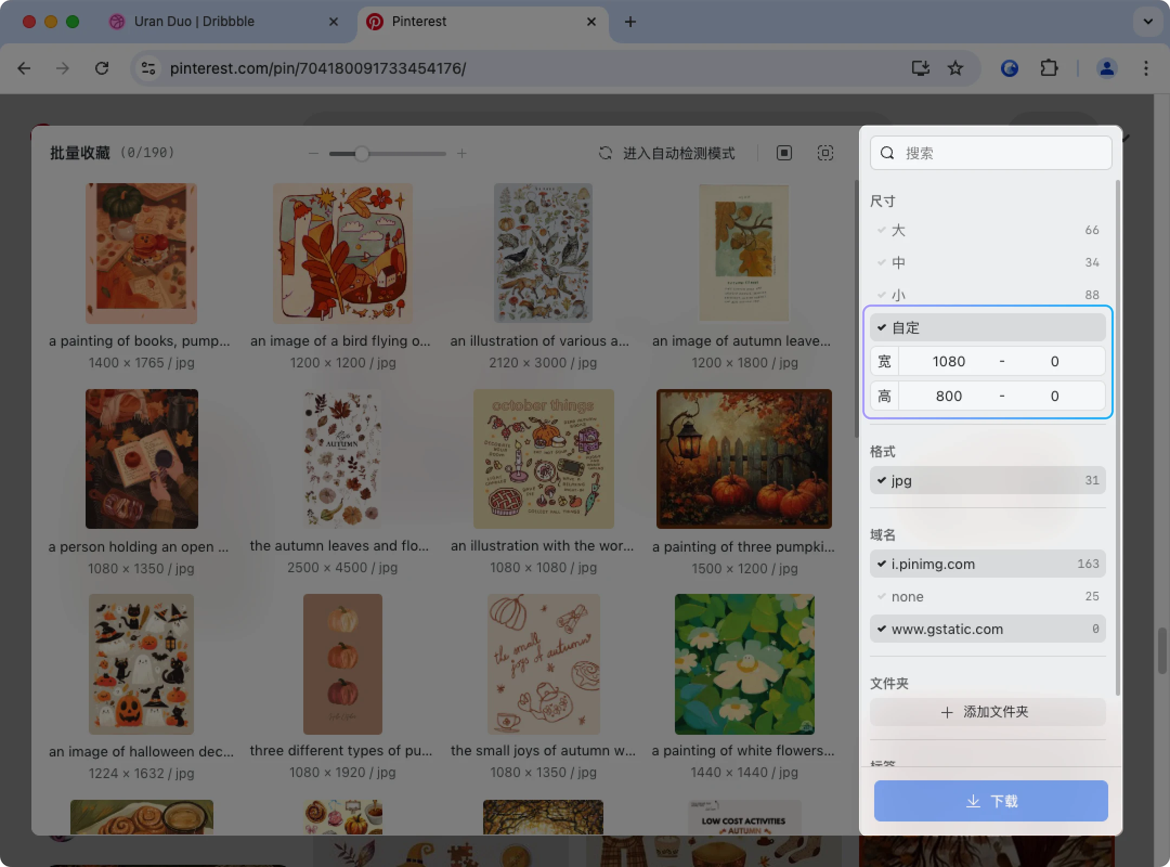Open a new tab with the plus icon
The height and width of the screenshot is (867, 1170).
(630, 22)
